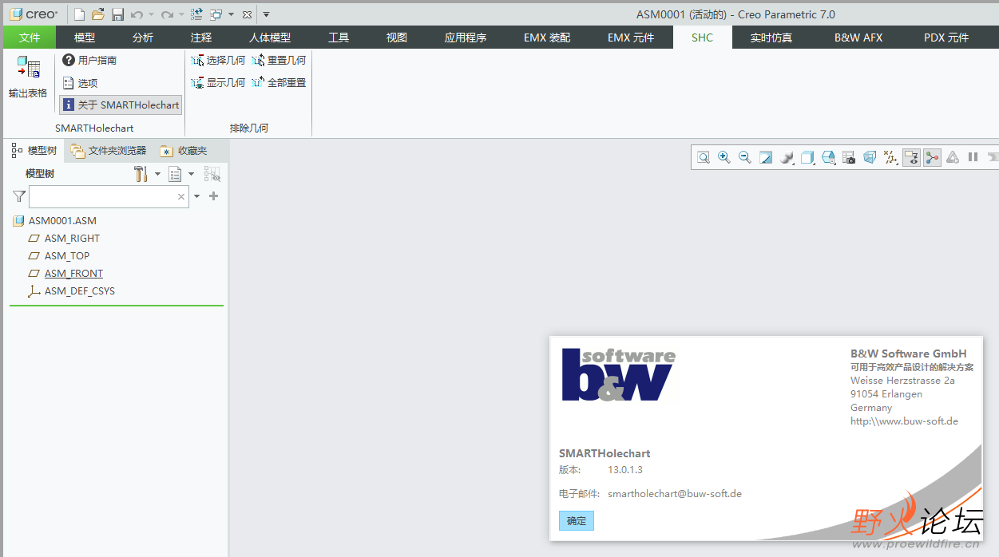Open the Redo history dropdown arrow
Viewport: 999px width, 557px height.
click(181, 14)
